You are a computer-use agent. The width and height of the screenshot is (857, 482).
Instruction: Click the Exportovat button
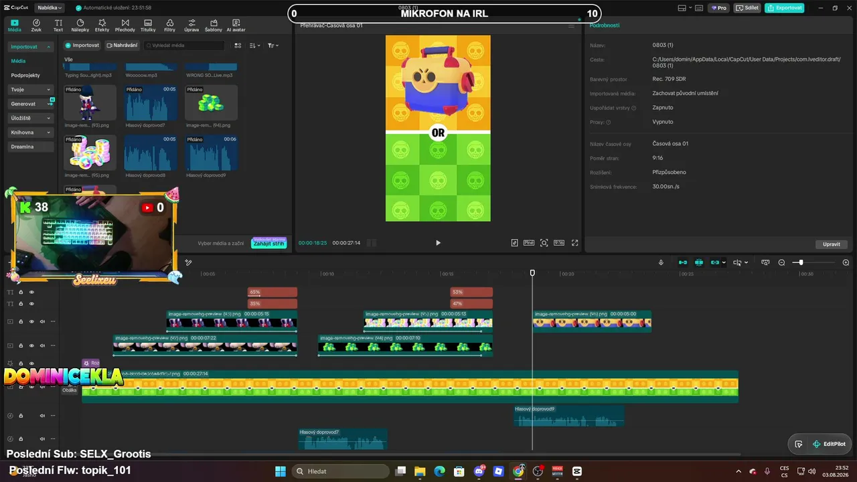click(x=785, y=8)
